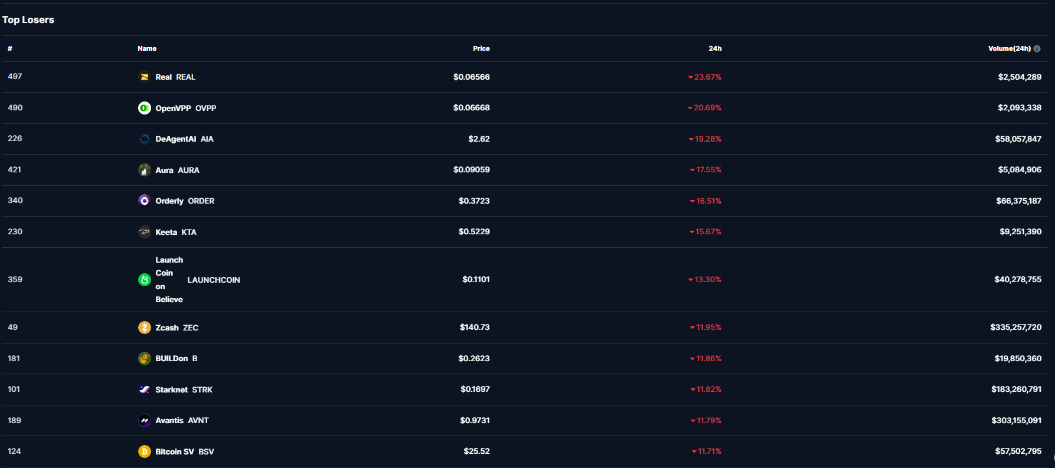Click the Bitcoin SV logo icon
This screenshot has width=1055, height=468.
144,451
